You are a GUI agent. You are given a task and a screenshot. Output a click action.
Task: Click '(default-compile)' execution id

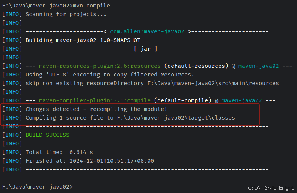[182, 100]
